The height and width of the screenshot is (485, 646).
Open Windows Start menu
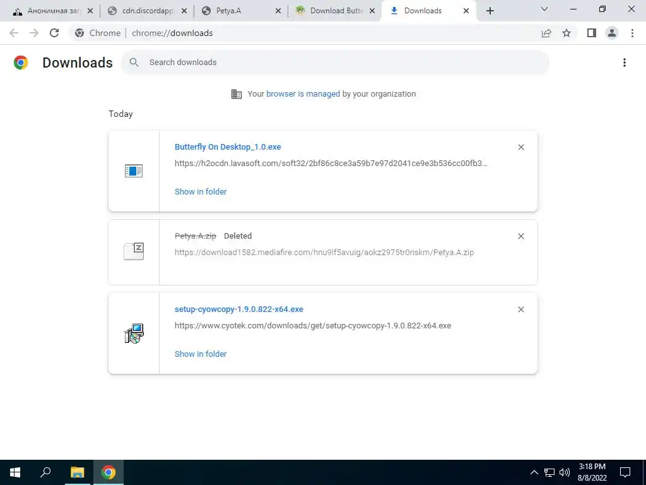(15, 472)
